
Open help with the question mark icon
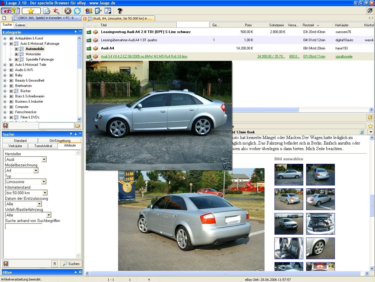point(120,11)
